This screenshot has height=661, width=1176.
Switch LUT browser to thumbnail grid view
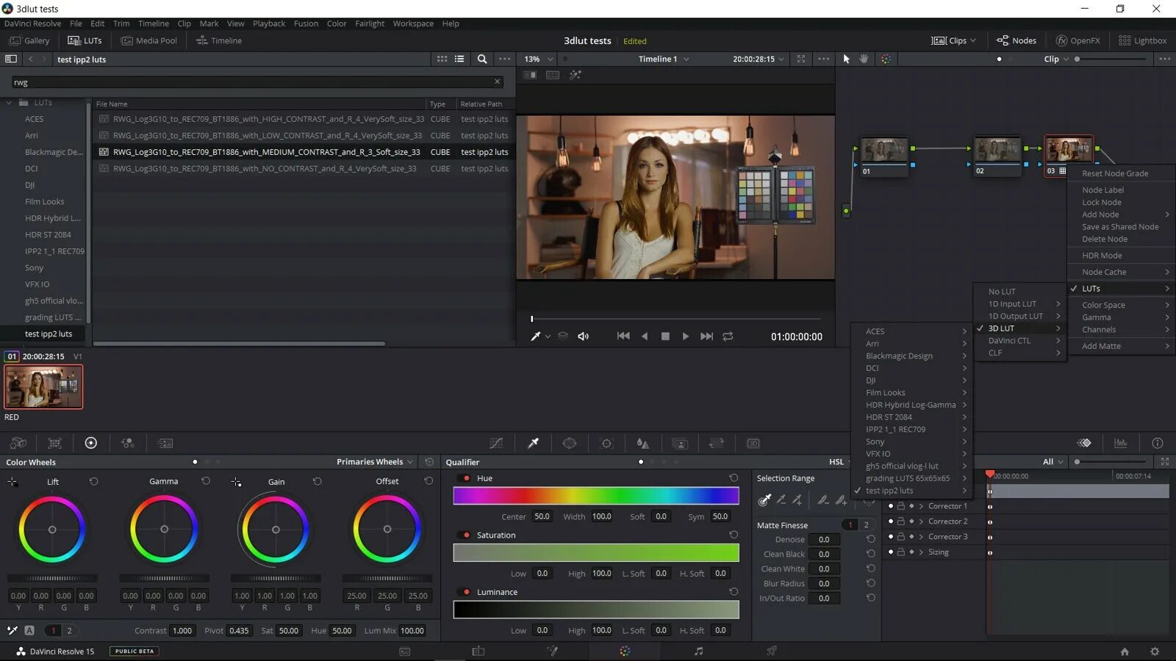442,59
